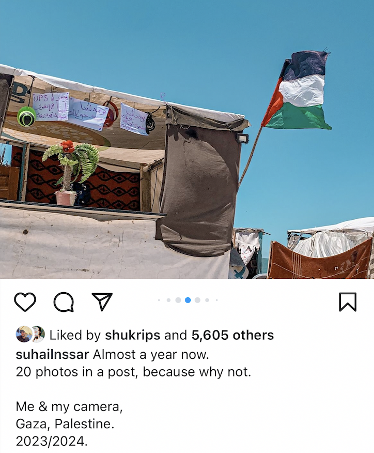
Task: View the 5,605 others who liked
Action: click(232, 335)
